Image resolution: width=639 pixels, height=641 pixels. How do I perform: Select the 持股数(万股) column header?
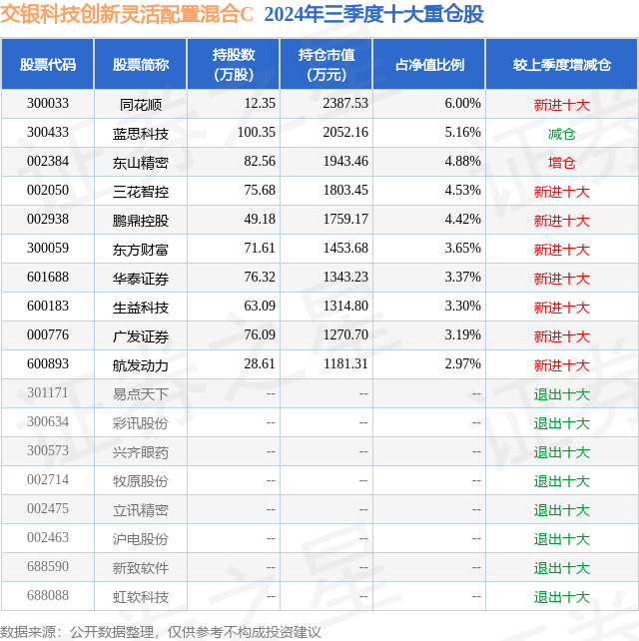point(234,65)
